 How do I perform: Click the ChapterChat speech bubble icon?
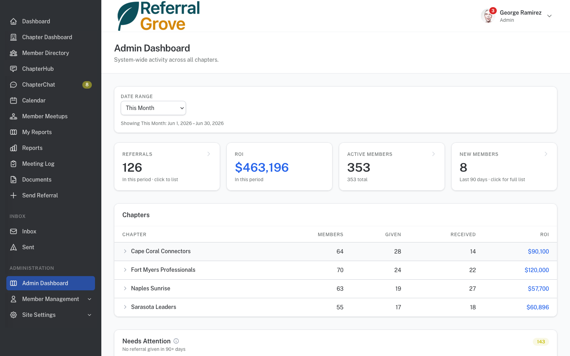click(x=13, y=85)
